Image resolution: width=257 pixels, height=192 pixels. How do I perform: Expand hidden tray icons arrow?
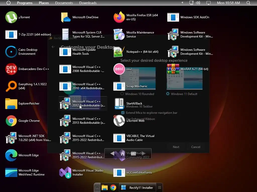182,2
